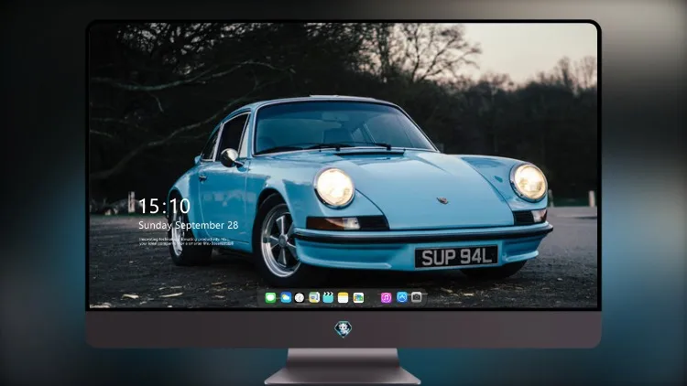Open the gallery icon right of Notes

coord(358,298)
